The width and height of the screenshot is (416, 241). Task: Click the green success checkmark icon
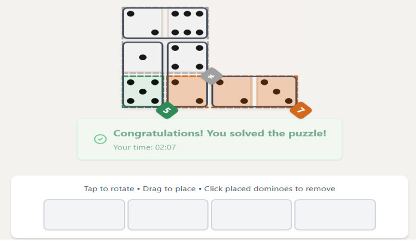100,139
